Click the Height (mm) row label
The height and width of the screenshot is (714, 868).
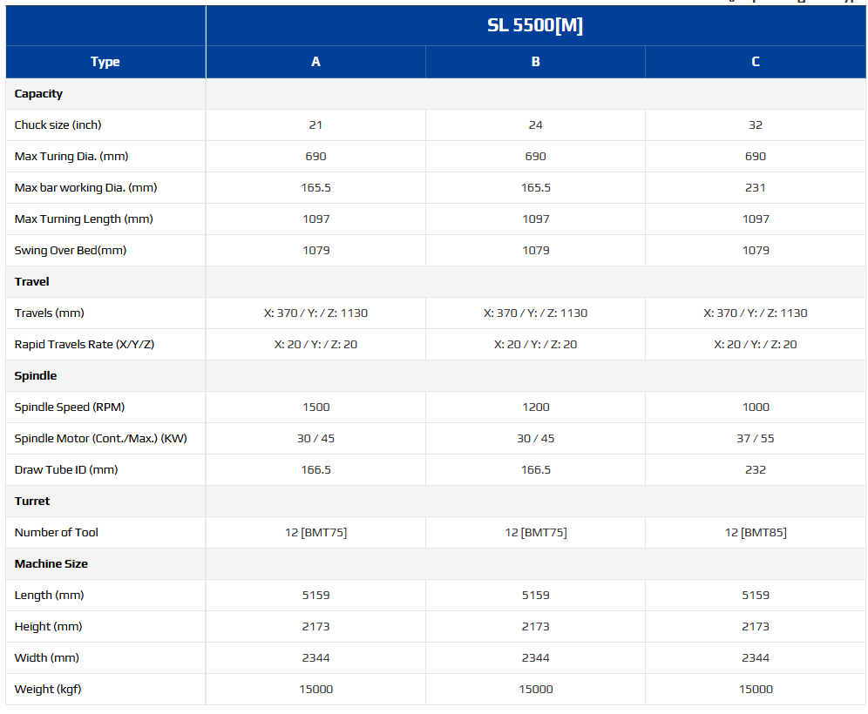point(48,627)
